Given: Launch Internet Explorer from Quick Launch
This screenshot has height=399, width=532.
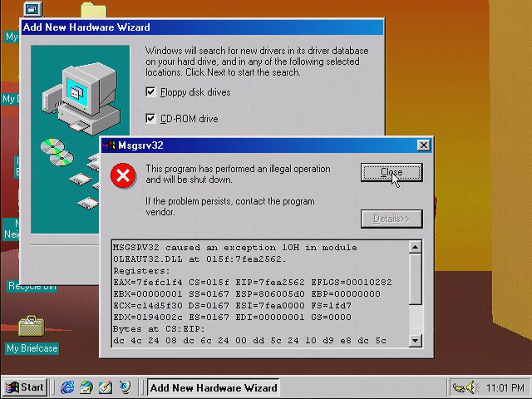Looking at the screenshot, I should point(67,387).
